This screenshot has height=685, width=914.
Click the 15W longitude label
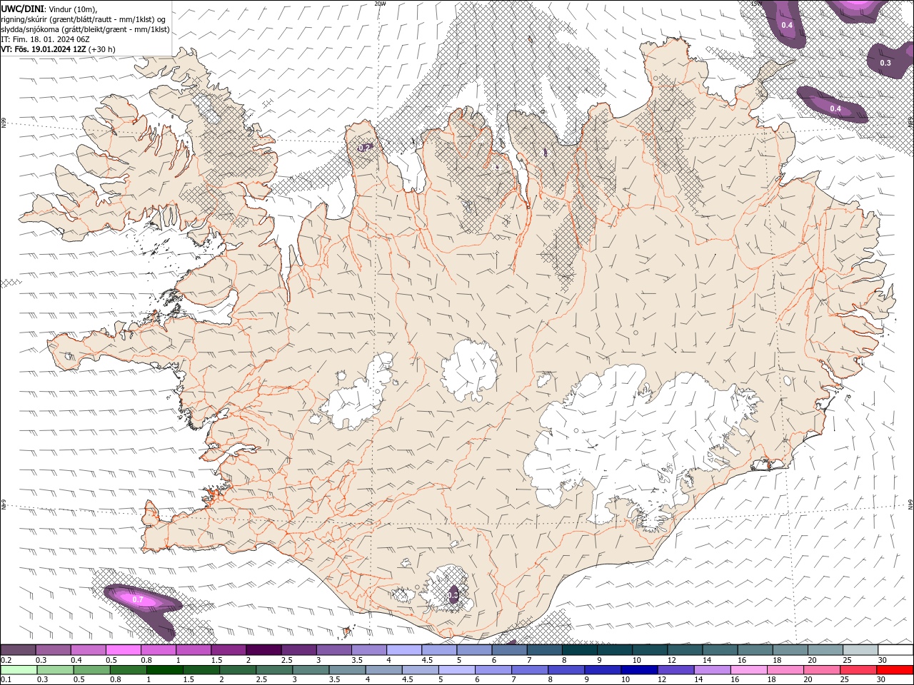tap(757, 3)
